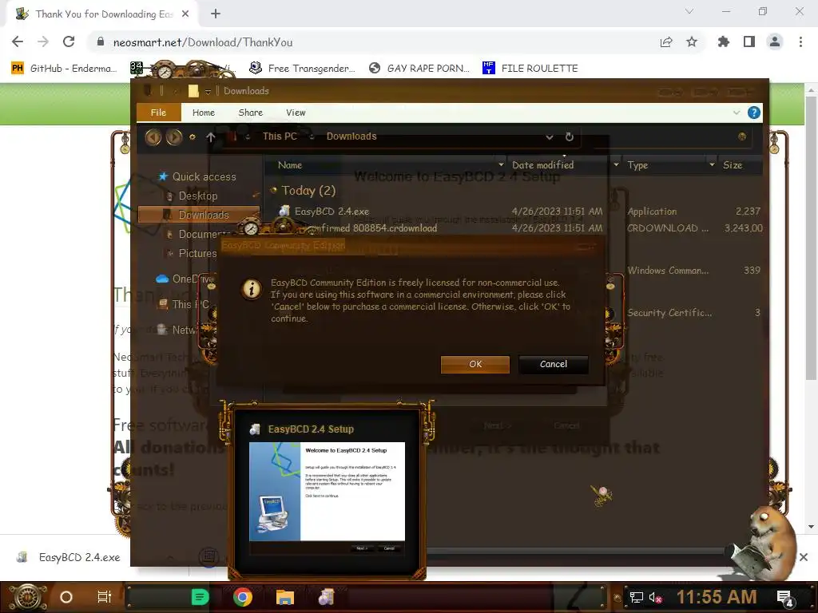Viewport: 818px width, 613px height.
Task: Sort files by Size column
Action: click(733, 165)
